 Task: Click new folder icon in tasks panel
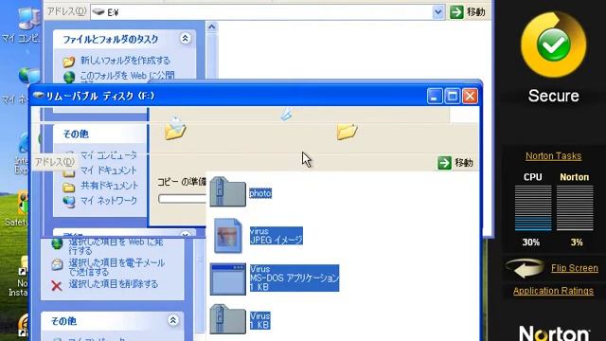pos(69,61)
